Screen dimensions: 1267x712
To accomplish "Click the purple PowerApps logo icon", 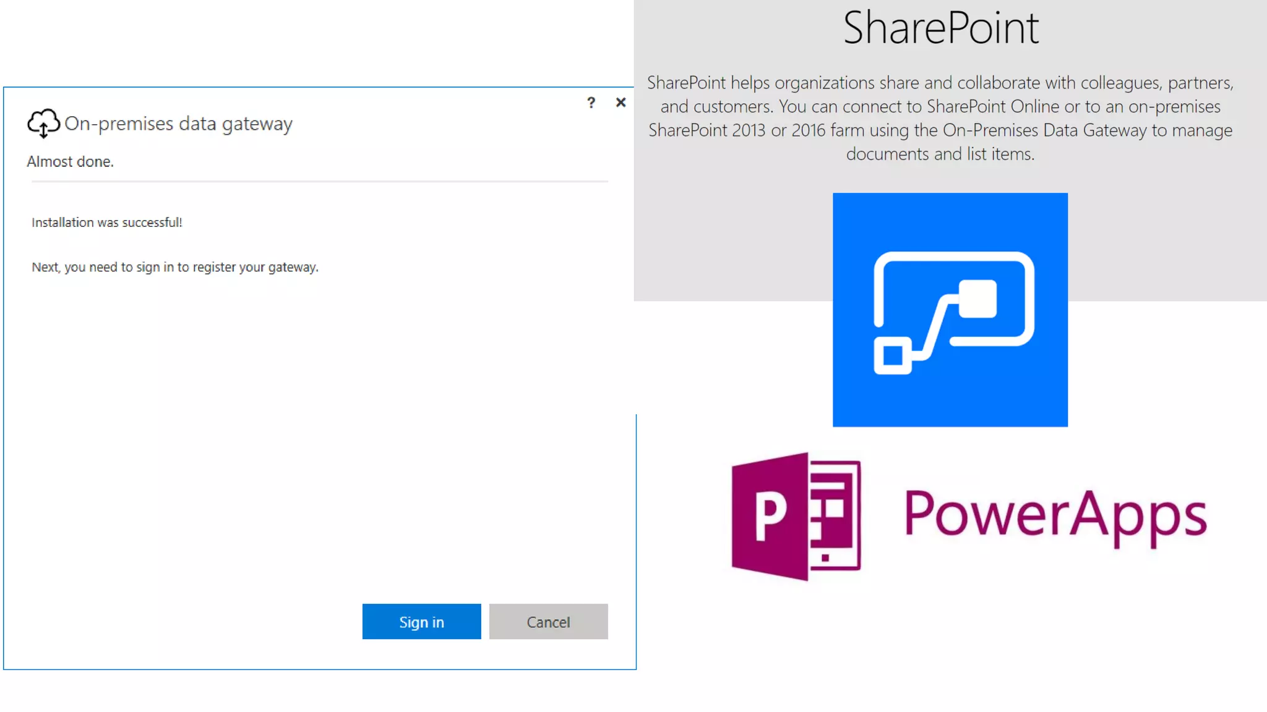I will tap(796, 516).
